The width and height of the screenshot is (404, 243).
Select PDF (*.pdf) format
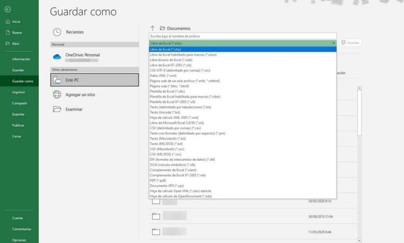pos(243,180)
